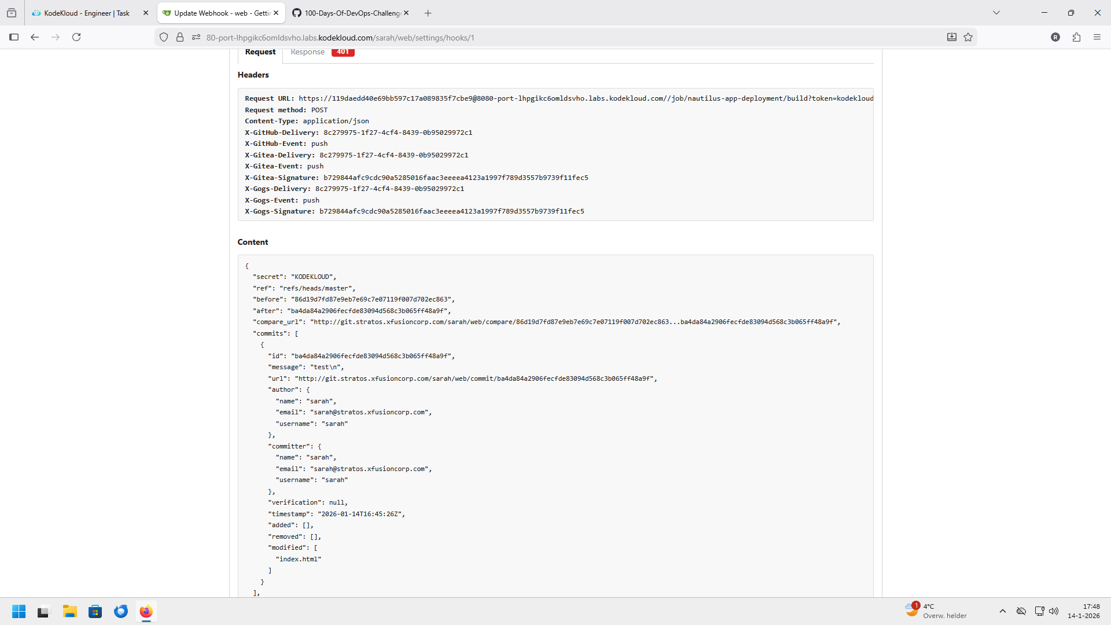This screenshot has height=625, width=1111.
Task: Click the tracking protection shield icon
Action: point(164,37)
